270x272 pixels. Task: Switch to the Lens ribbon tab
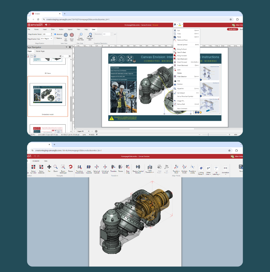[93, 29]
